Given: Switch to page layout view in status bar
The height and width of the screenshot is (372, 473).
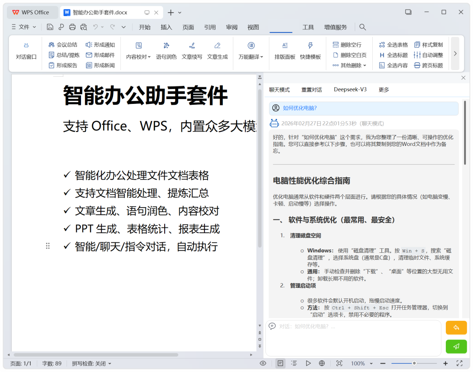Looking at the screenshot, I should point(280,363).
